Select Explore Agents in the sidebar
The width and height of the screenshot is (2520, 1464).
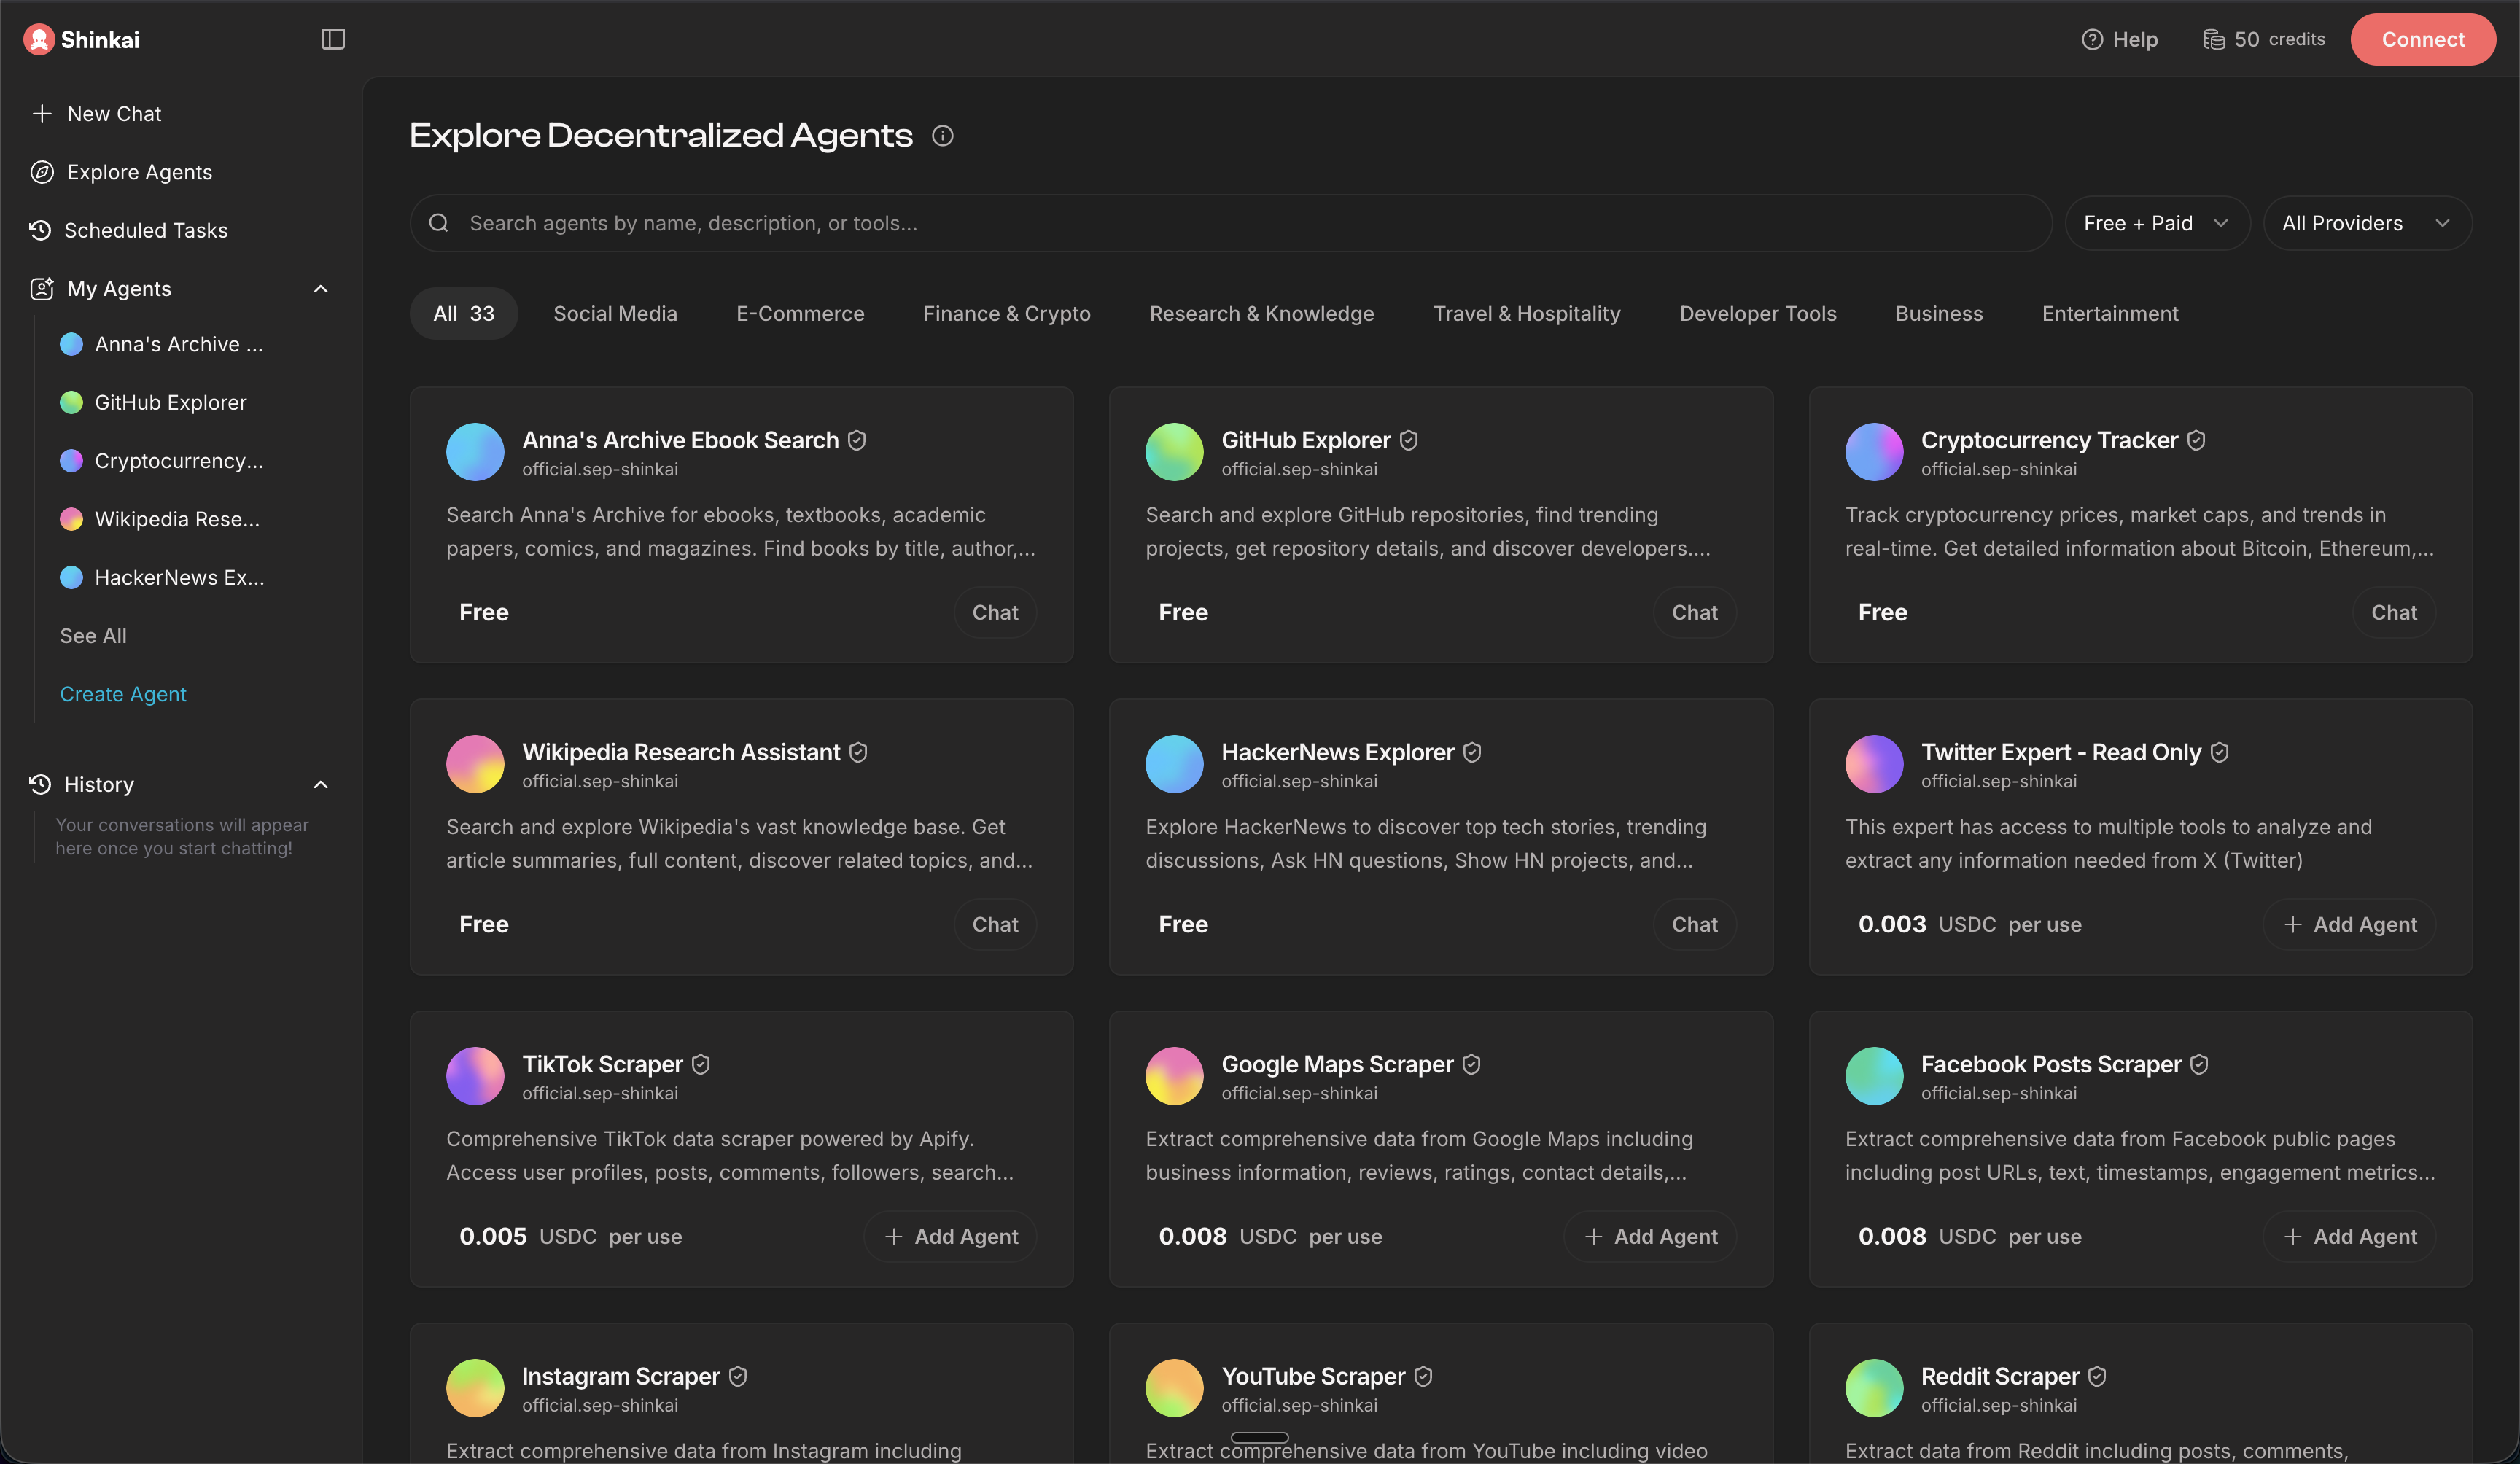[139, 171]
